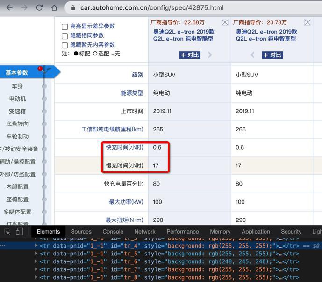The image size is (322, 282).
Task: Click the 最大功率(kW) parameter link
Action: (126, 202)
